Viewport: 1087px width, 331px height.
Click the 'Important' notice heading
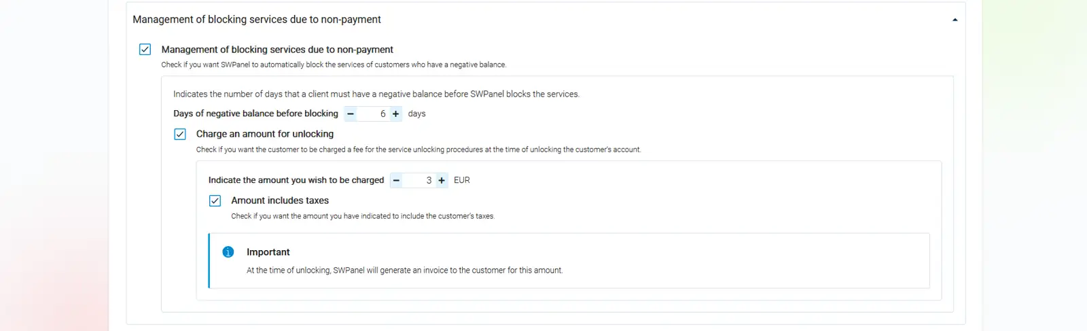click(x=268, y=252)
